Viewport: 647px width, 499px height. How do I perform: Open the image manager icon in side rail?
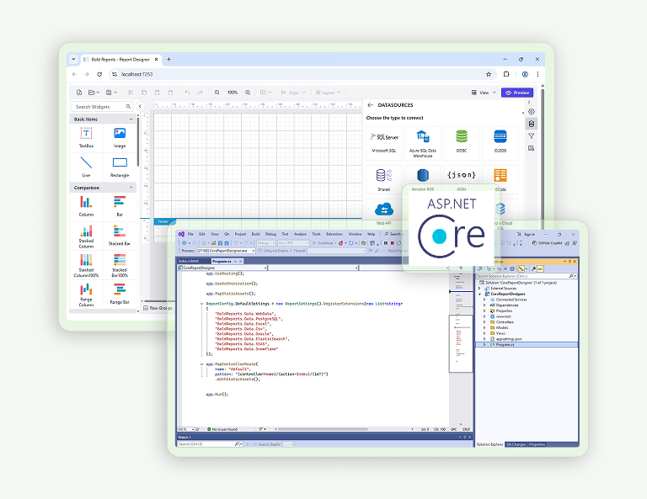point(532,148)
